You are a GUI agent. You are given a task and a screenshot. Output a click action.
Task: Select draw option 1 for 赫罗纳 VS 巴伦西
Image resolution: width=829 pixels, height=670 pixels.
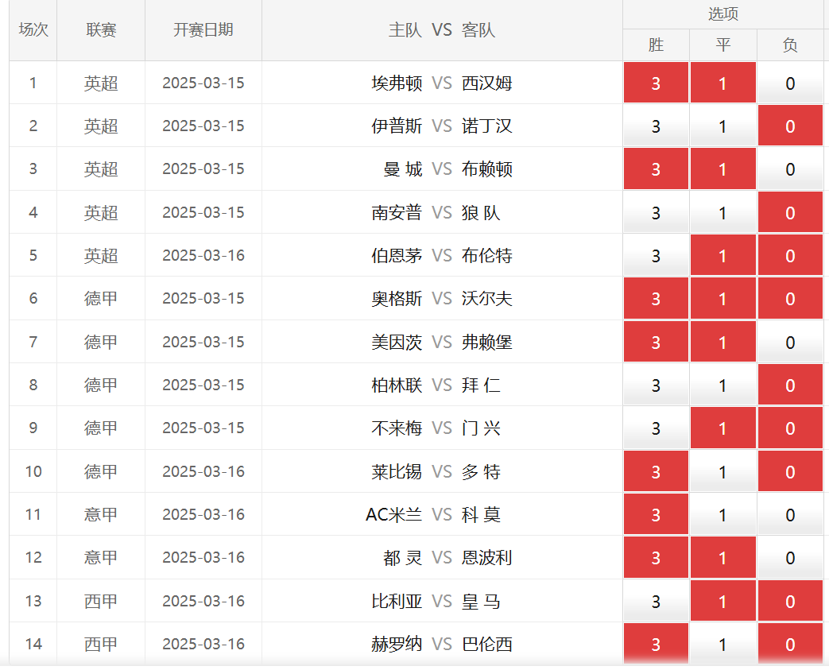722,644
